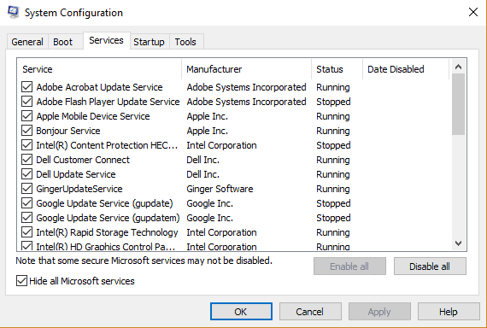This screenshot has width=487, height=328.
Task: Click Apple Inc. in Apple Mobile Device row
Action: coord(208,116)
